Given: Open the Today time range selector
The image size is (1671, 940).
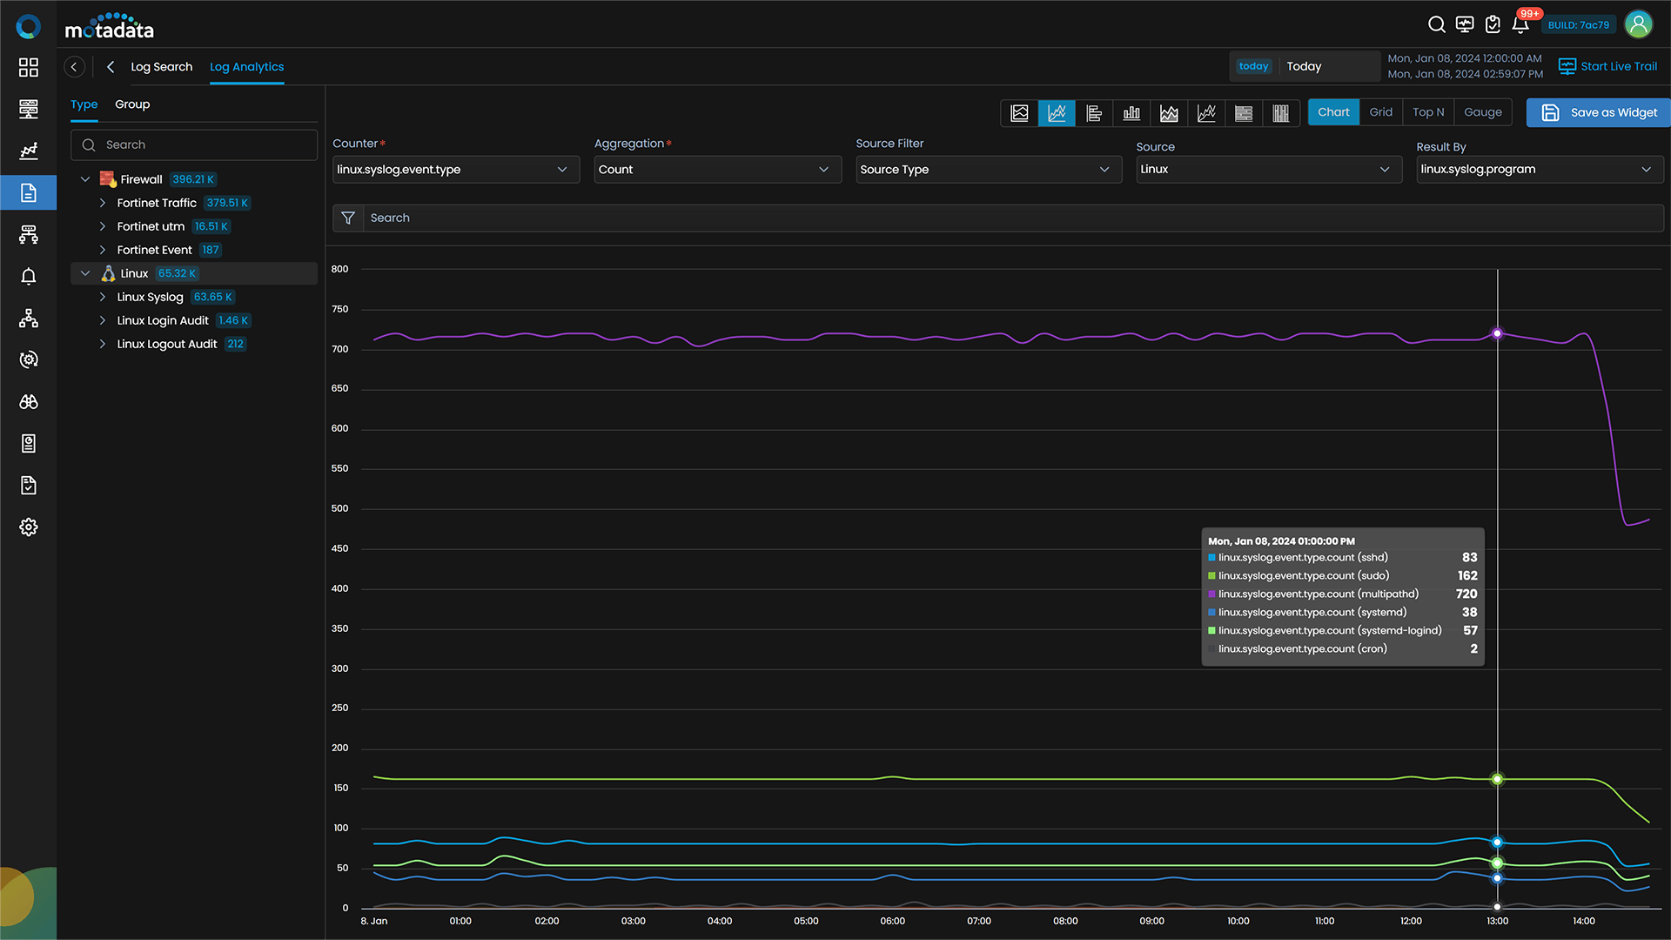Looking at the screenshot, I should (x=1304, y=66).
